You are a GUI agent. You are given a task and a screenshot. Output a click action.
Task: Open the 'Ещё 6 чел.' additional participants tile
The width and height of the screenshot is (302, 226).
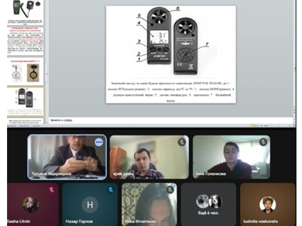coord(208,204)
